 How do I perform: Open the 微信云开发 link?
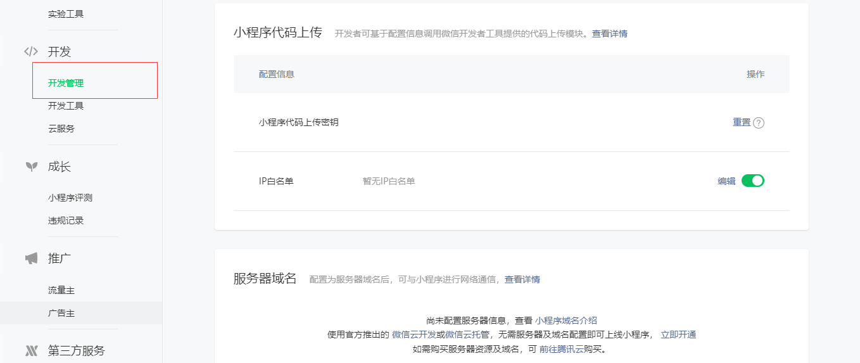coord(414,334)
